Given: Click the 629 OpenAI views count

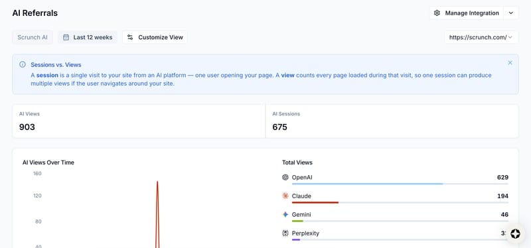Looking at the screenshot, I should coord(503,177).
